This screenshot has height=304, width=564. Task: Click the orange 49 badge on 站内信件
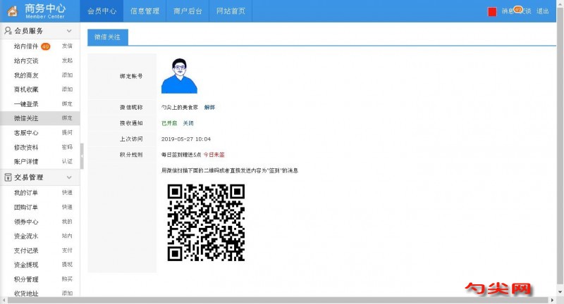pyautogui.click(x=45, y=46)
